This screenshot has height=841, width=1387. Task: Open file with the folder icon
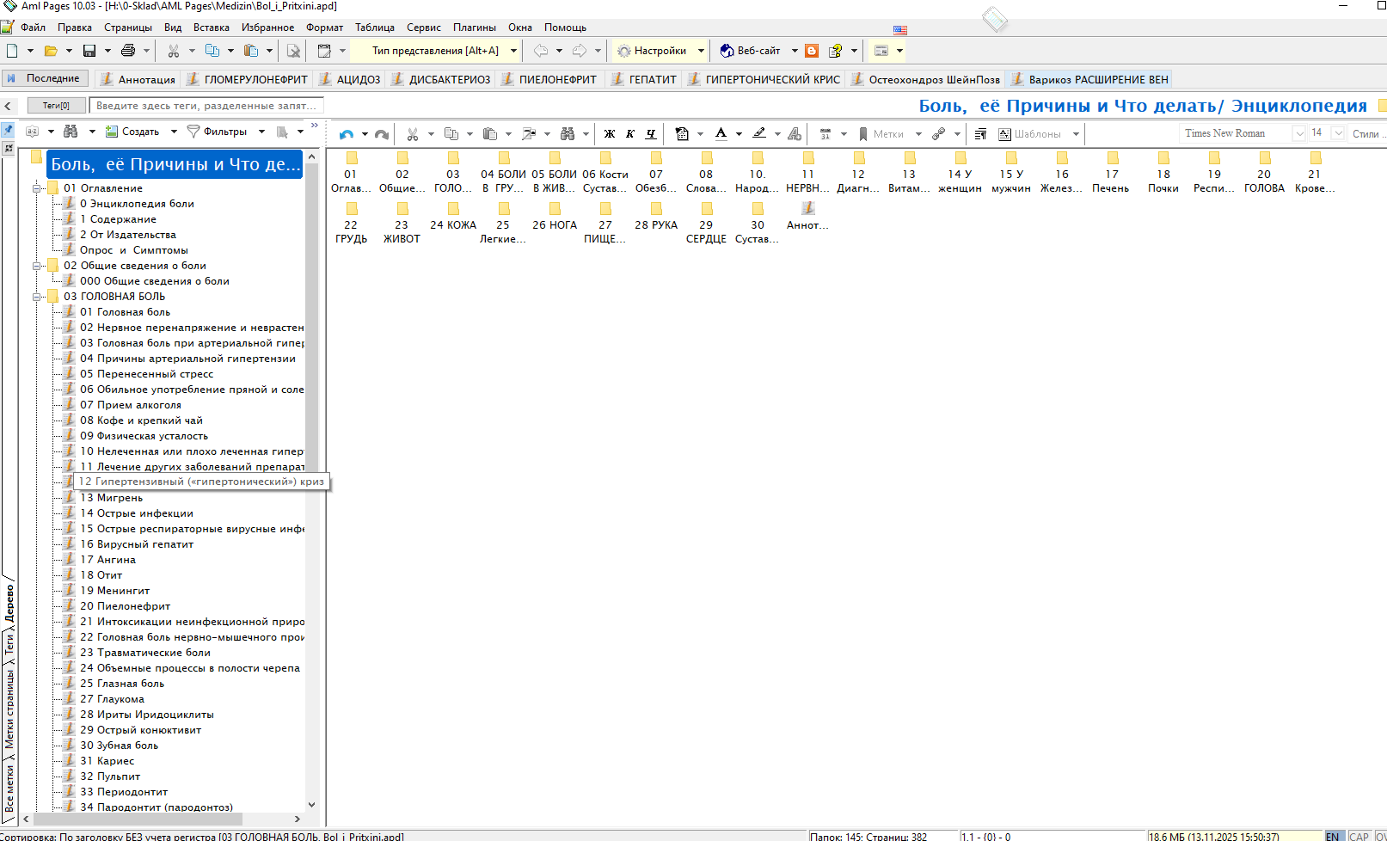[x=51, y=51]
